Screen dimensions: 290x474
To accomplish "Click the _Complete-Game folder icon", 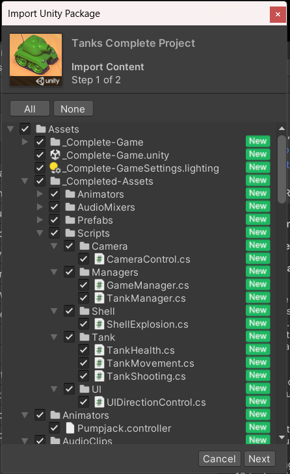I will pyautogui.click(x=55, y=142).
